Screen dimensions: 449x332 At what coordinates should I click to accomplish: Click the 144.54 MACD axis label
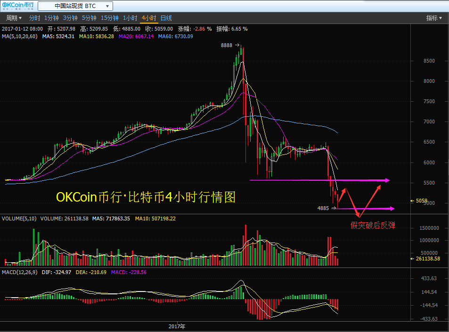tap(429, 292)
